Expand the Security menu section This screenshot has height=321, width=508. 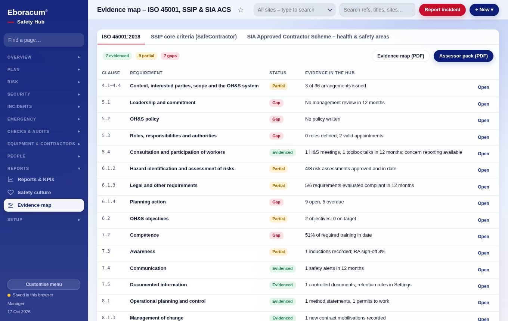(x=44, y=94)
